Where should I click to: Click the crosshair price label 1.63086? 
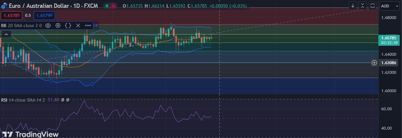[389, 63]
